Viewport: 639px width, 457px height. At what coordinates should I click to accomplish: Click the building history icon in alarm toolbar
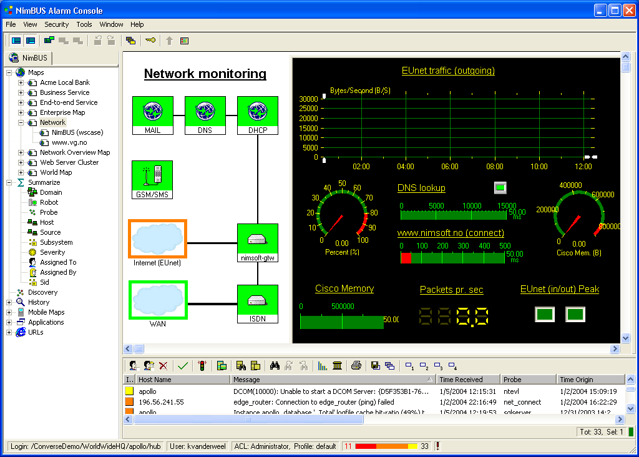click(x=337, y=366)
